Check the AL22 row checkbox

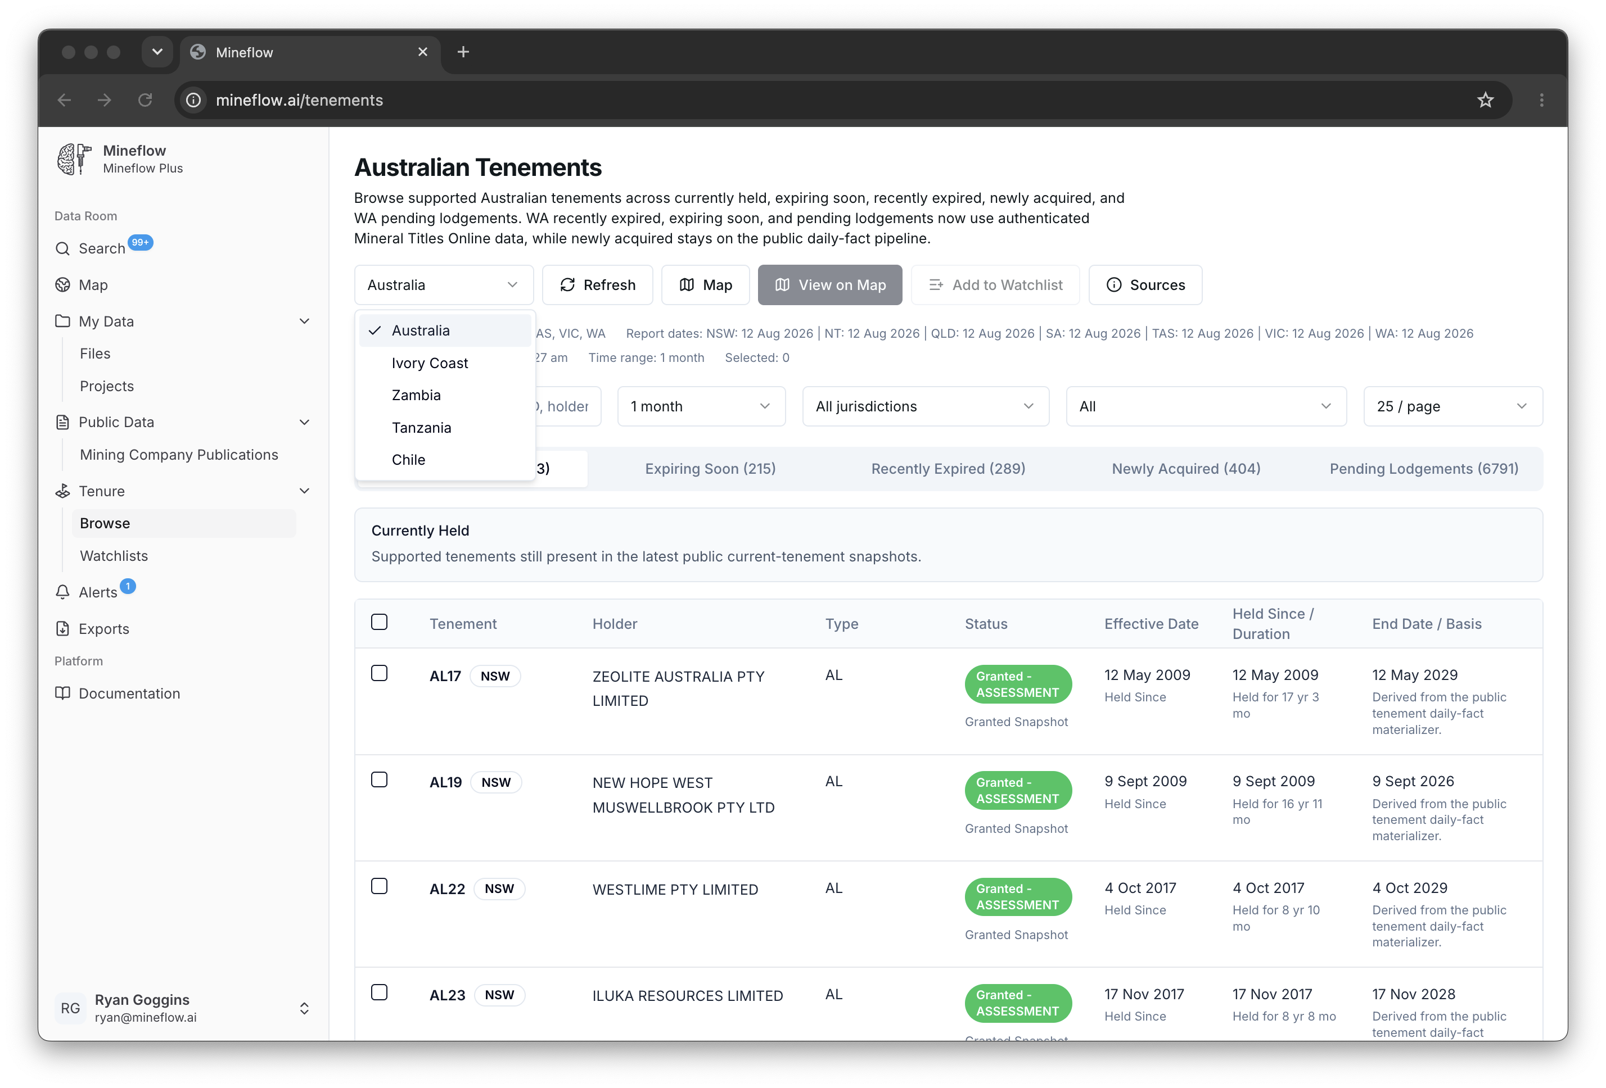380,886
